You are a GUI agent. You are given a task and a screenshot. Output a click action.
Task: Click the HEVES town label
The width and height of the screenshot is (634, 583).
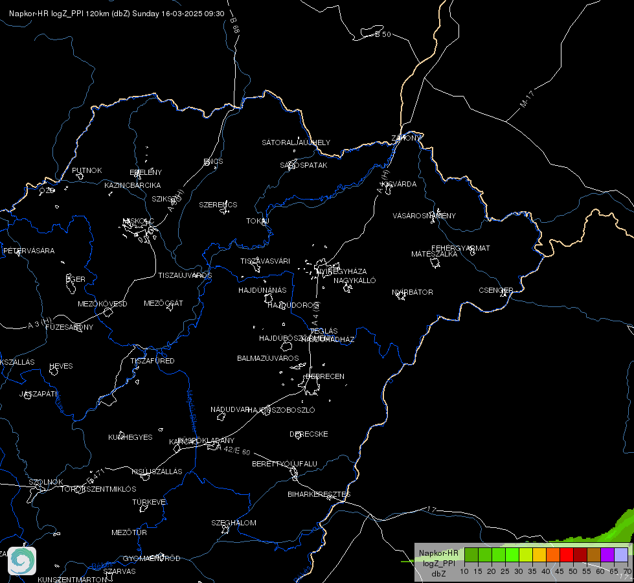point(61,366)
